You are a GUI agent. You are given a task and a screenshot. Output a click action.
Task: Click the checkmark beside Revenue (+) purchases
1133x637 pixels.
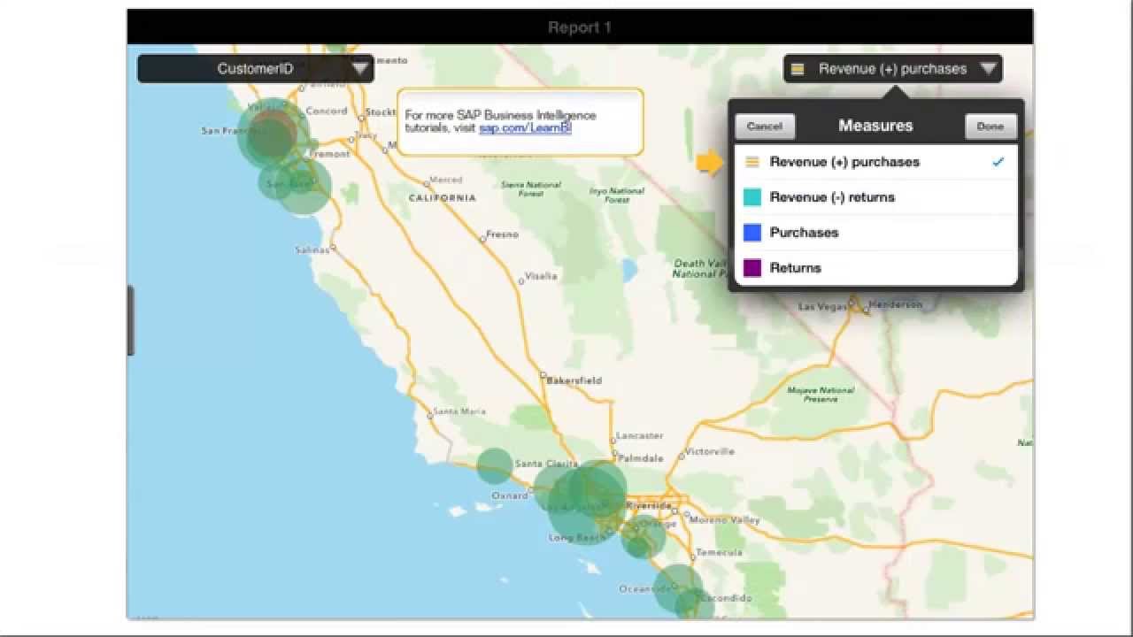(x=998, y=162)
